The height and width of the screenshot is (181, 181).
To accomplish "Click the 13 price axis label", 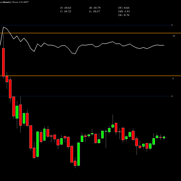I will (174, 36).
